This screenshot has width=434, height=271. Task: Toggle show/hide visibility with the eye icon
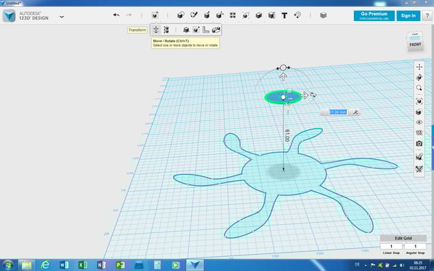[x=419, y=122]
